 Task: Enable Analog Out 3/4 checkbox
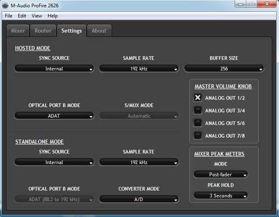(x=197, y=110)
